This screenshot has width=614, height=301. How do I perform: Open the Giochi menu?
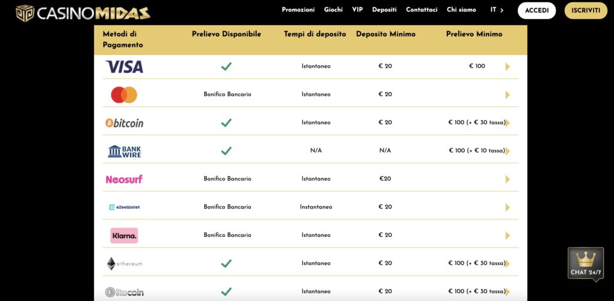click(x=333, y=10)
